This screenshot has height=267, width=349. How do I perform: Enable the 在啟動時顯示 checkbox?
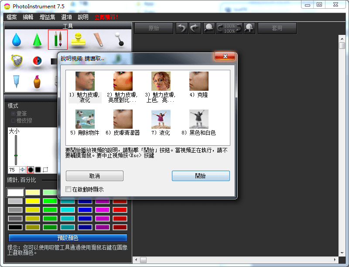coord(68,189)
